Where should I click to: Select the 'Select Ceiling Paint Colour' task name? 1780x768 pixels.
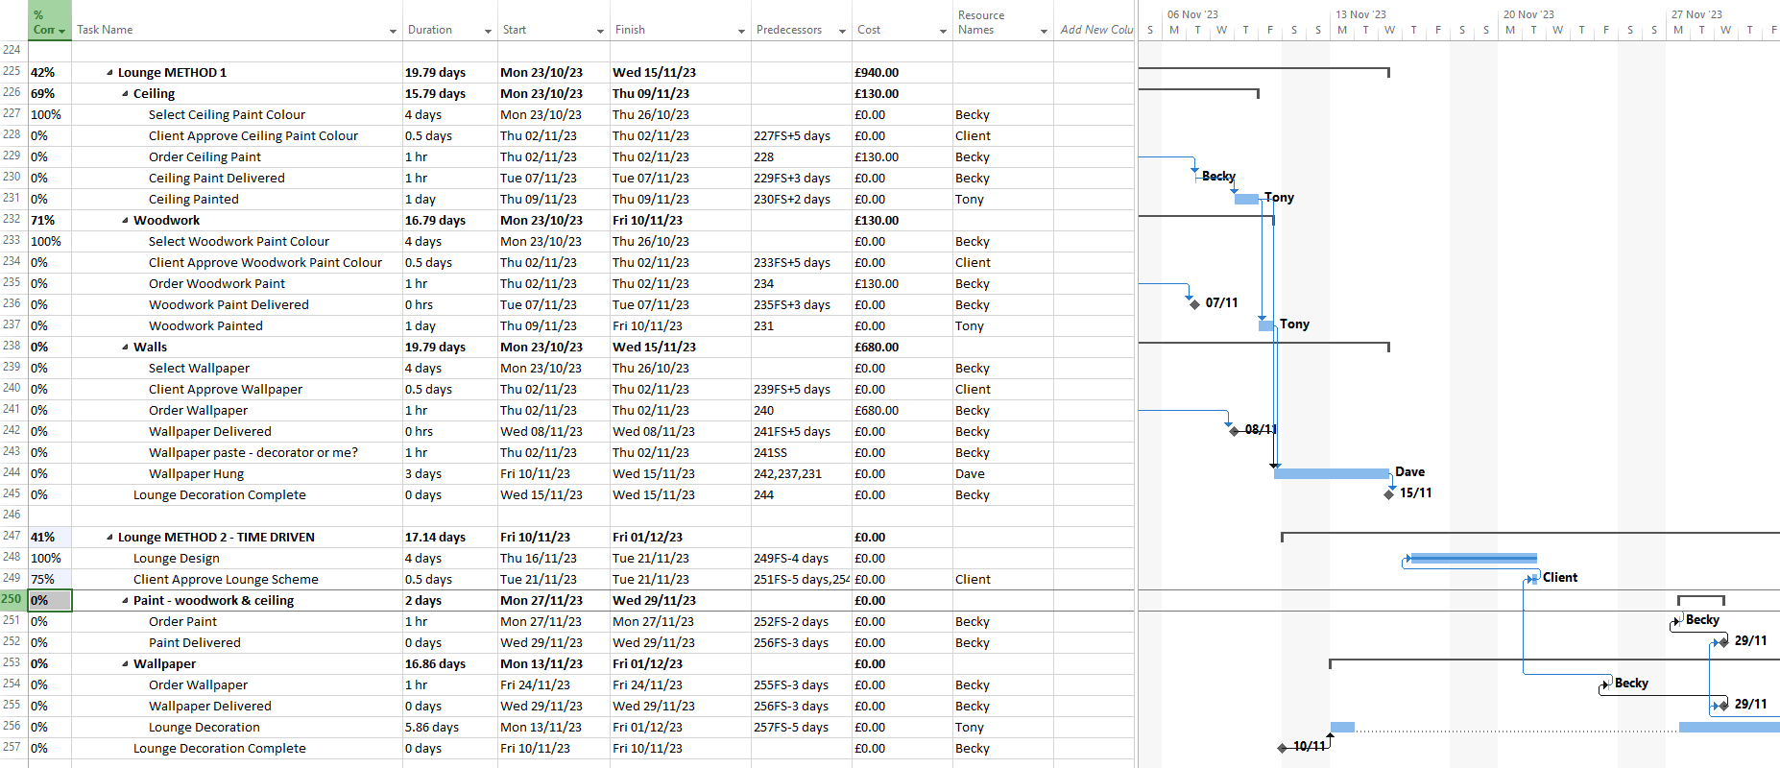[227, 115]
